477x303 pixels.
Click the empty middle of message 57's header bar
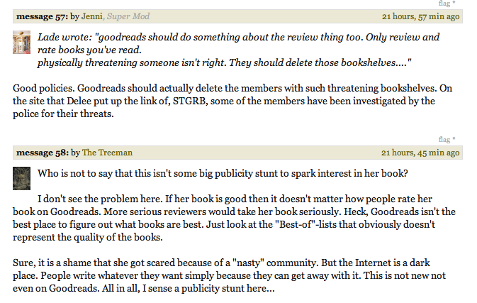tap(264, 16)
